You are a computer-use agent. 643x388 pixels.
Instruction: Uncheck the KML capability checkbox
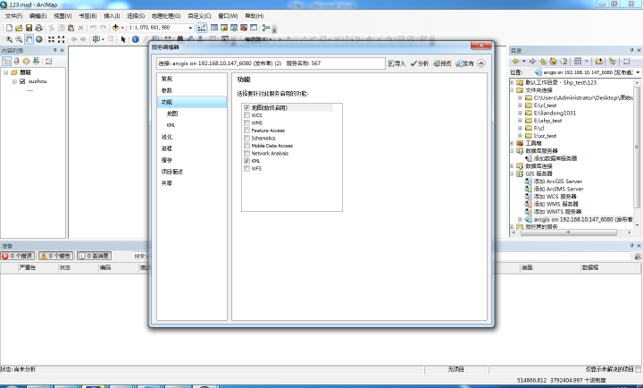(246, 161)
